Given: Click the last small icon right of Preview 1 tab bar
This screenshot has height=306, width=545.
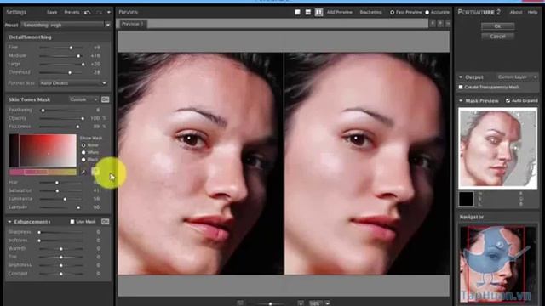Looking at the screenshot, I should [x=448, y=23].
